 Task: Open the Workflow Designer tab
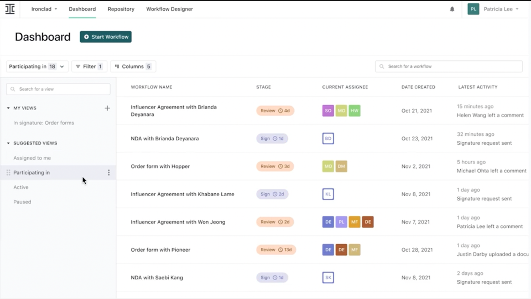point(169,9)
